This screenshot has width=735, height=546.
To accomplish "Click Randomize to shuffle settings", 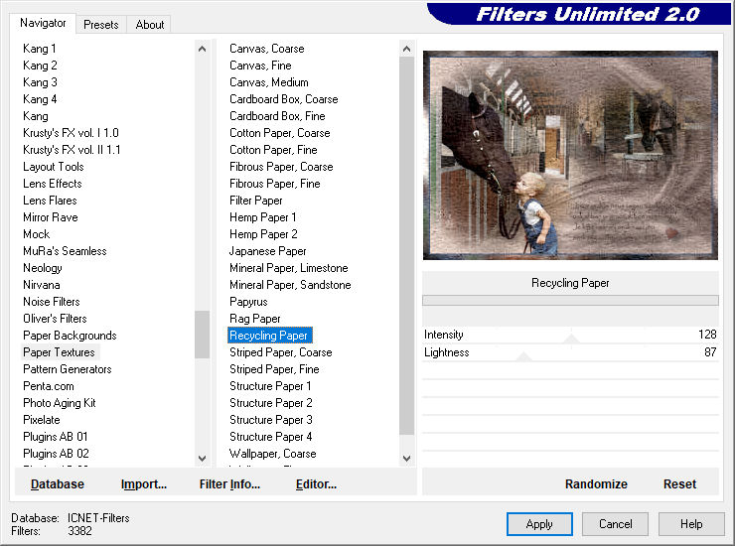I will click(596, 484).
